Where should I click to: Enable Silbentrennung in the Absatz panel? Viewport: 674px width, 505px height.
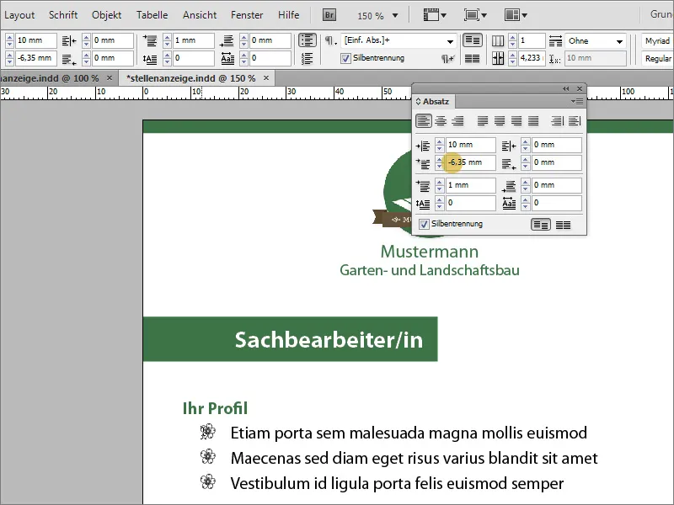coord(423,223)
